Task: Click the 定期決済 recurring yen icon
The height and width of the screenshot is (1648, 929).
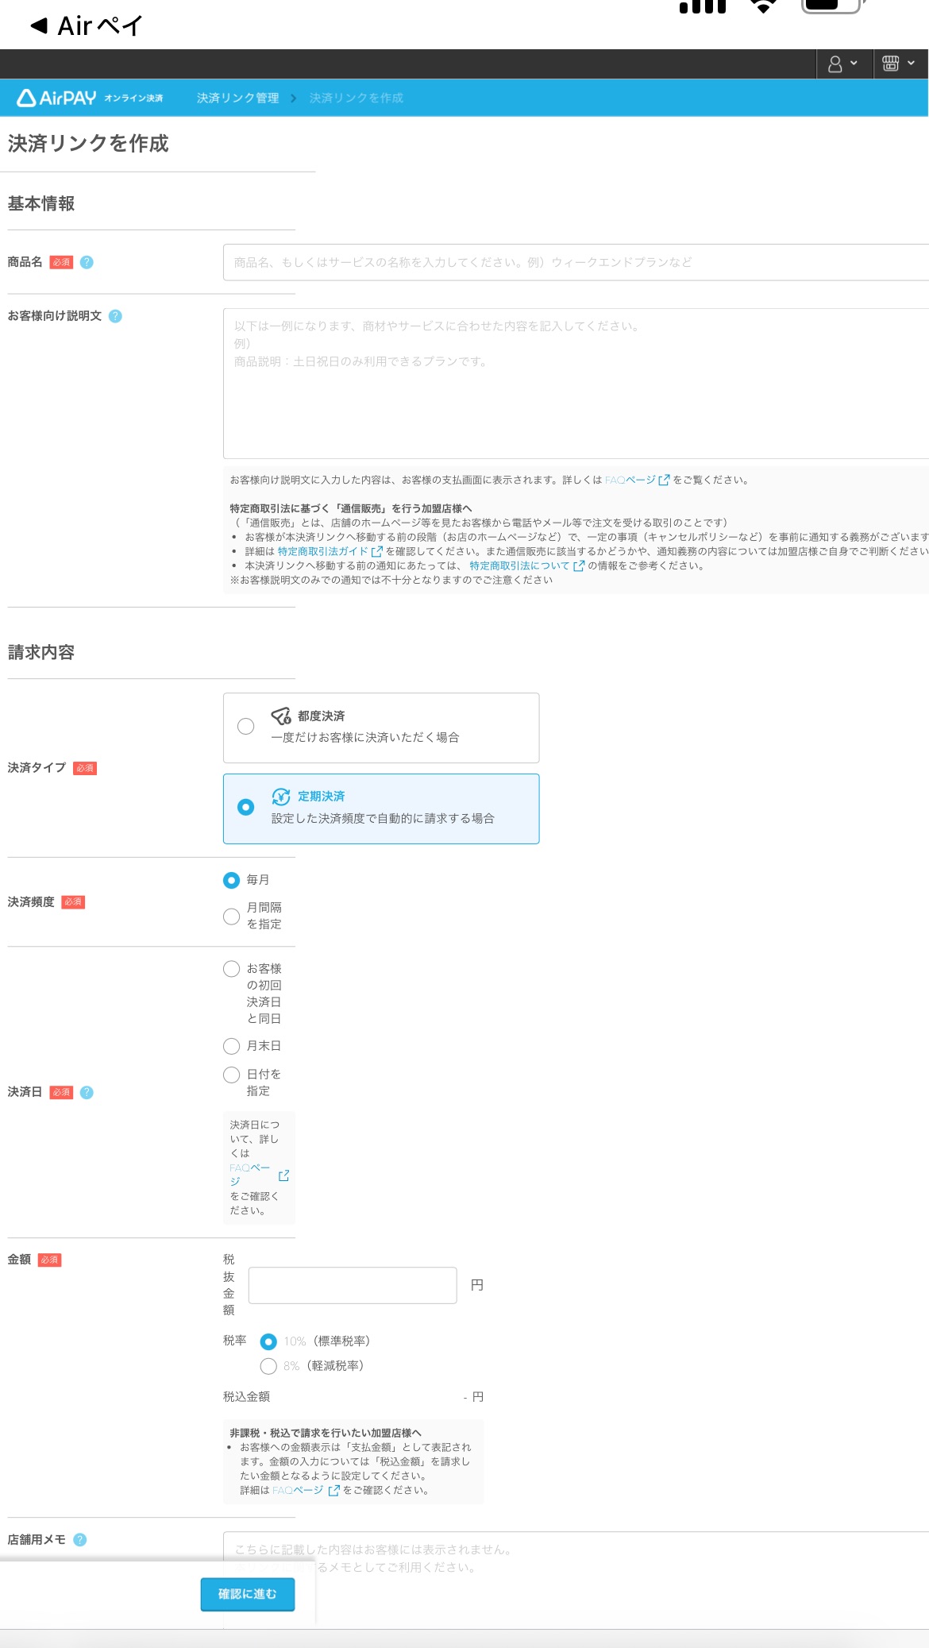Action: (281, 797)
